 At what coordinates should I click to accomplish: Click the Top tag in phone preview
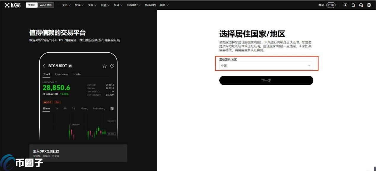(x=58, y=102)
